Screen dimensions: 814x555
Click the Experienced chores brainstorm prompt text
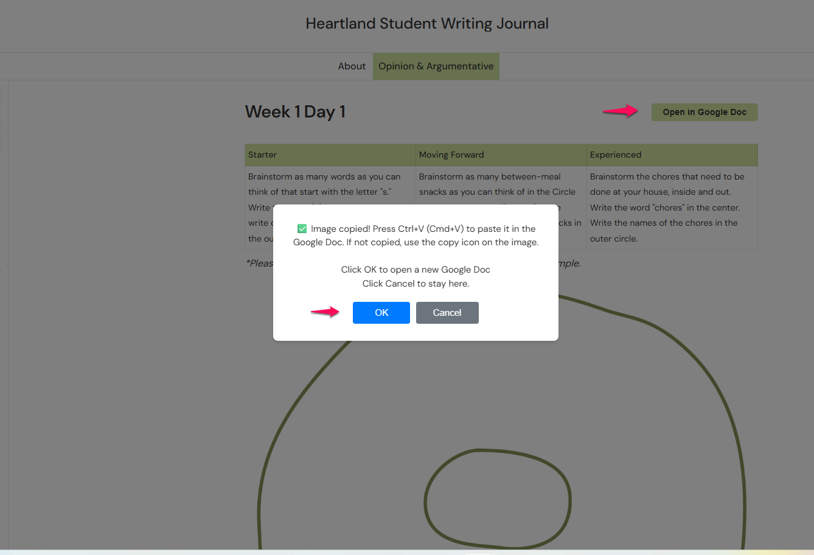click(667, 208)
